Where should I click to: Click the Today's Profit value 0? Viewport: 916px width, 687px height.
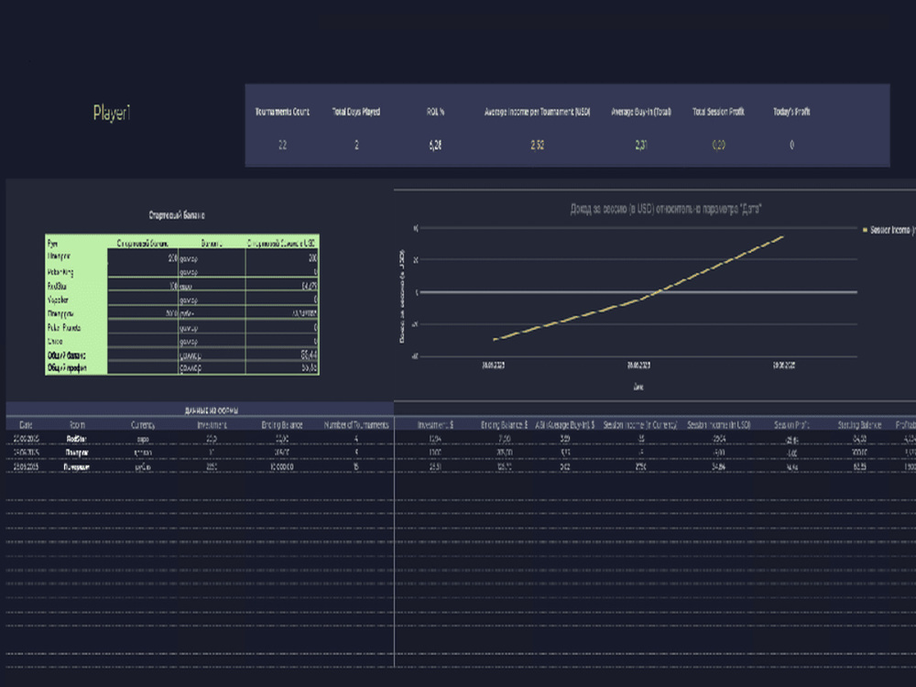791,145
